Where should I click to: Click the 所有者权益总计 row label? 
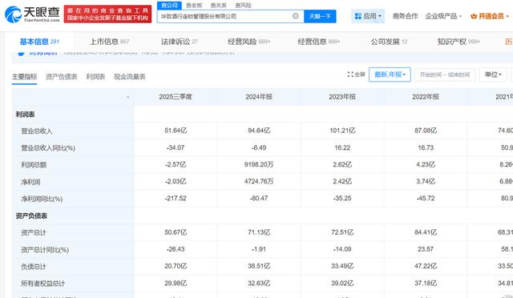(x=43, y=284)
